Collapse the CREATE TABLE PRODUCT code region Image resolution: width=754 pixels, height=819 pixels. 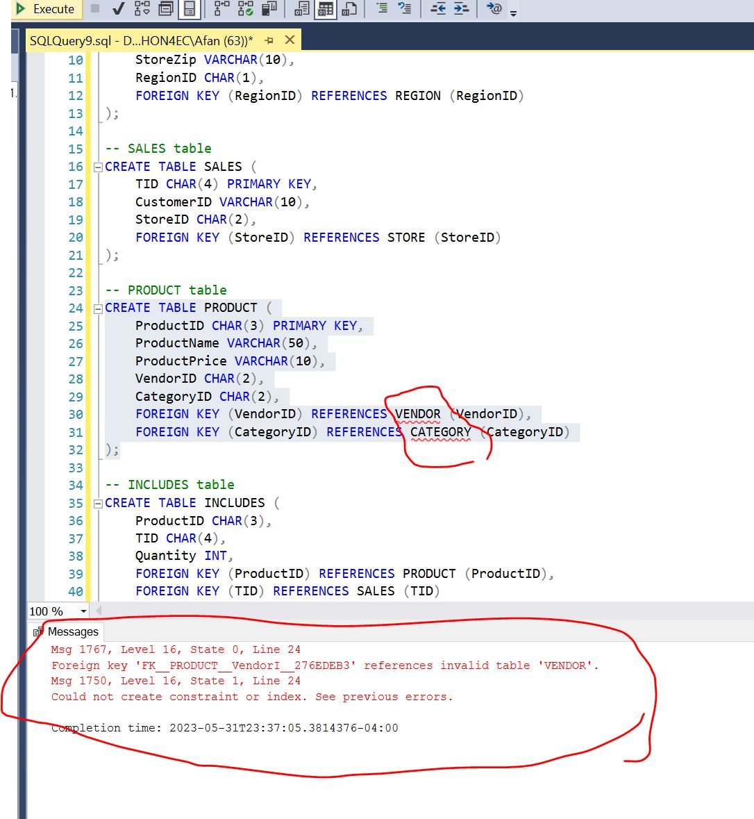point(98,308)
